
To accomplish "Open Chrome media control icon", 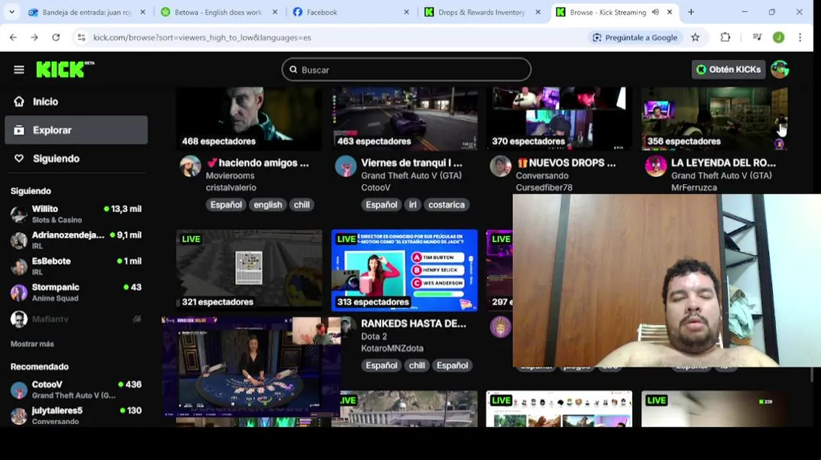I will [x=757, y=38].
